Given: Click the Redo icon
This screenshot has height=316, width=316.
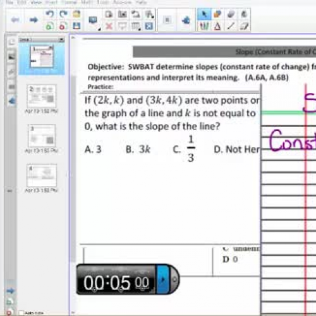Looking at the screenshot, I should pyautogui.click(x=63, y=14).
